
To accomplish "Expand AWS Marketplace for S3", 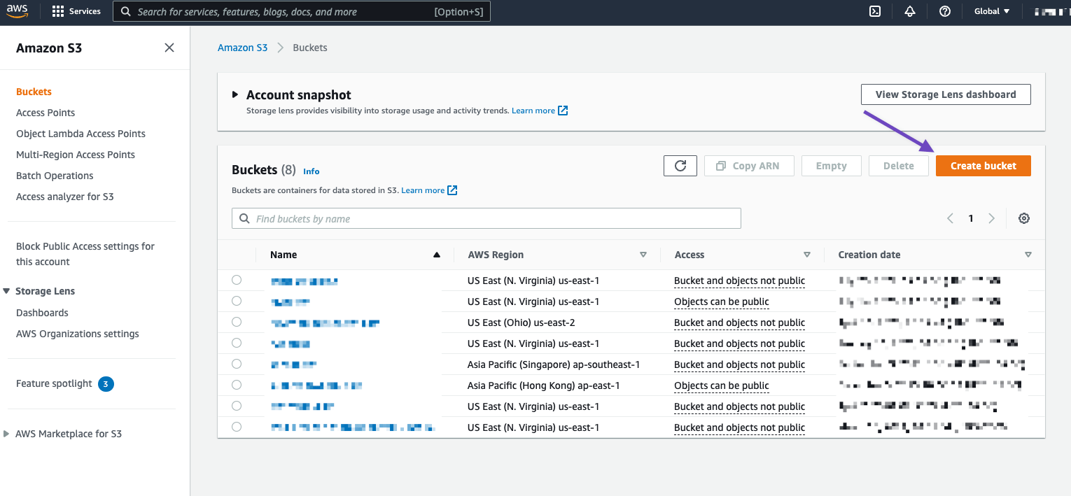I will click(7, 434).
